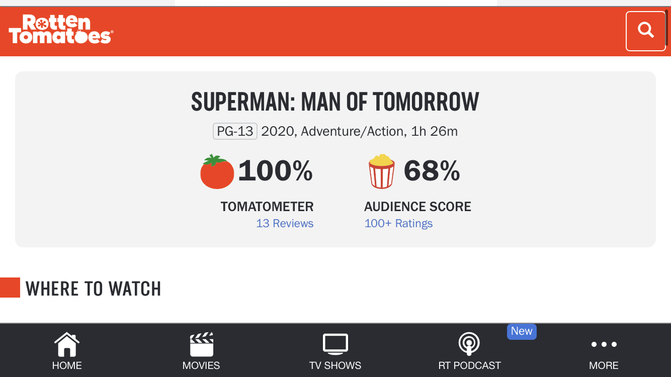Click the red tomato Tomatometer icon
The height and width of the screenshot is (377, 671).
tap(217, 172)
